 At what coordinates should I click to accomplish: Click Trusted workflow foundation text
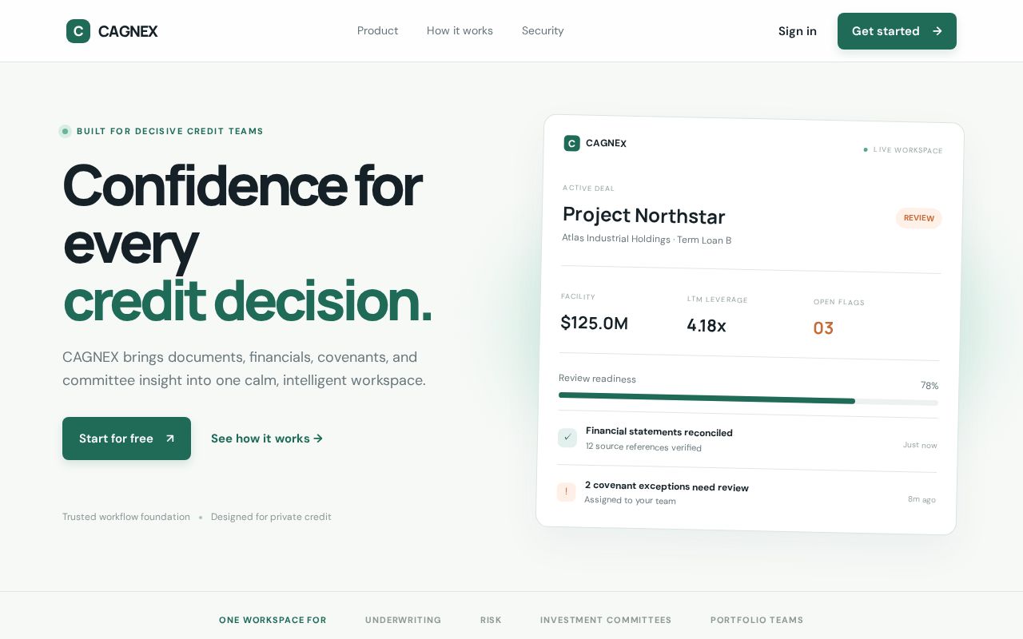[126, 517]
